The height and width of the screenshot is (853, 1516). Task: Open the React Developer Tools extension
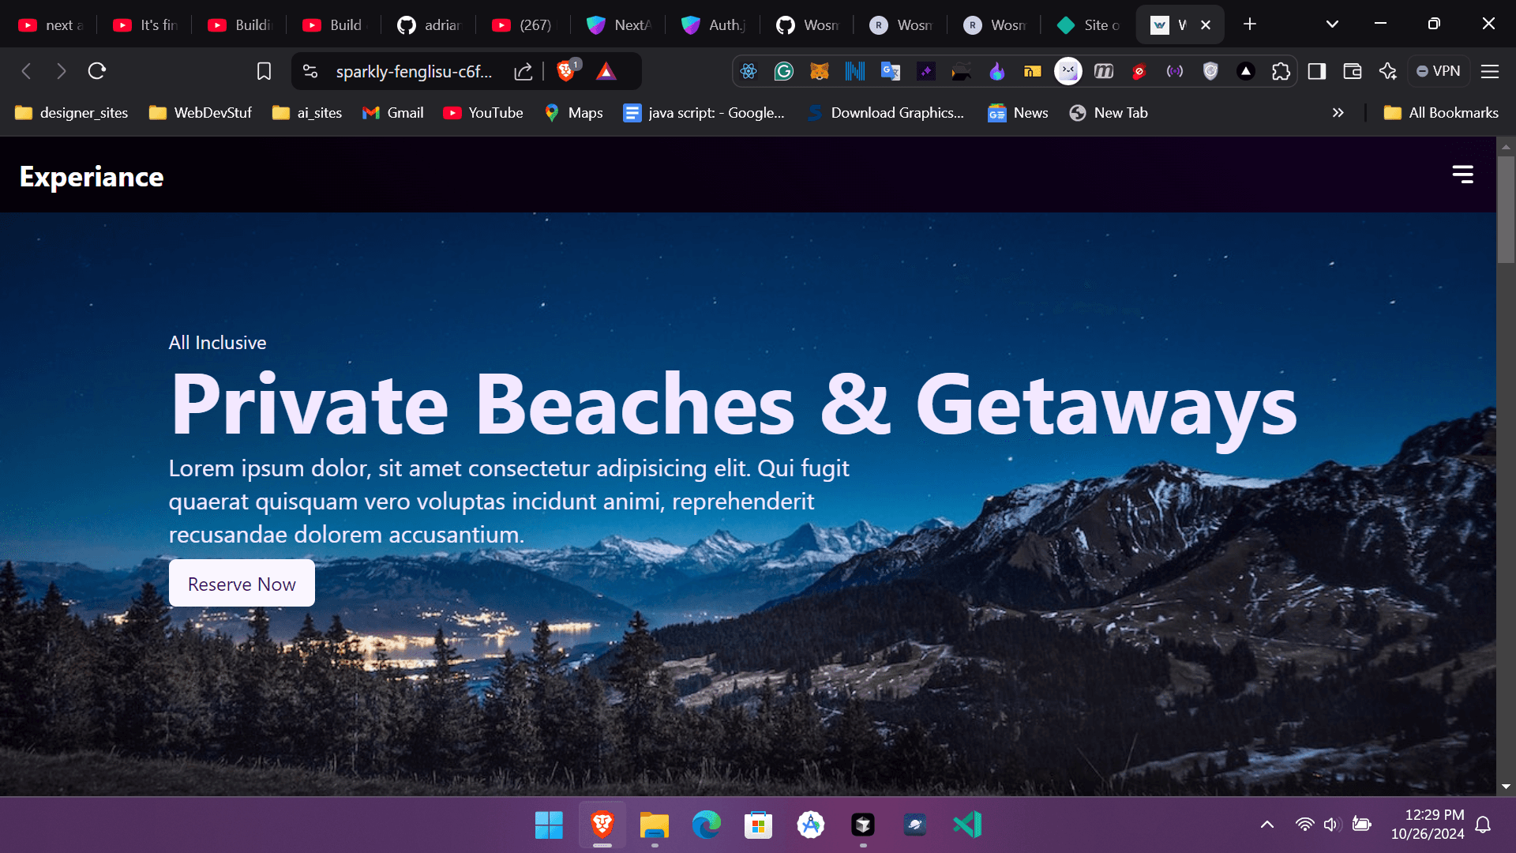coord(749,71)
